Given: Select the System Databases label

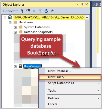Looking at the screenshot, I should 37,27.
